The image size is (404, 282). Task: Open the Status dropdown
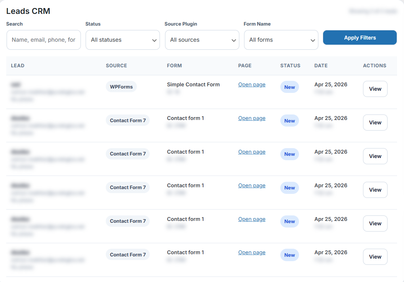[x=123, y=40]
